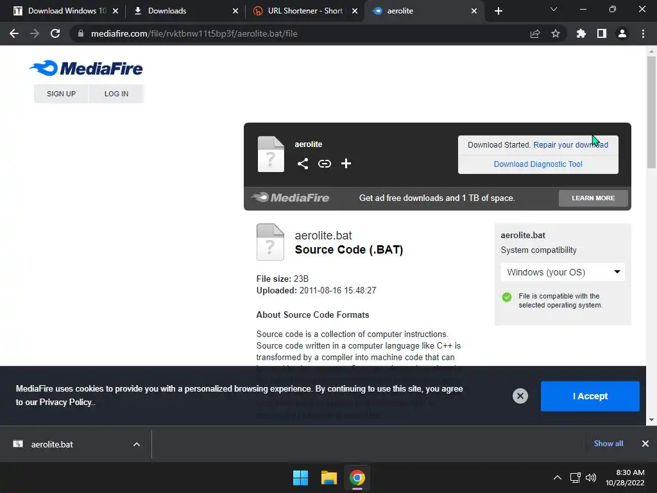Open the Extensions puzzle icon
The height and width of the screenshot is (493, 657).
(581, 33)
